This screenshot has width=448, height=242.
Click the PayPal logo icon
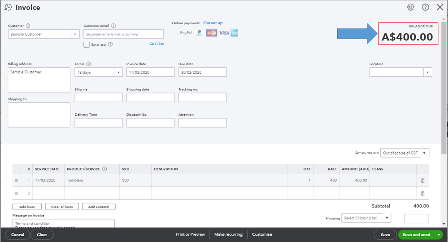point(199,33)
